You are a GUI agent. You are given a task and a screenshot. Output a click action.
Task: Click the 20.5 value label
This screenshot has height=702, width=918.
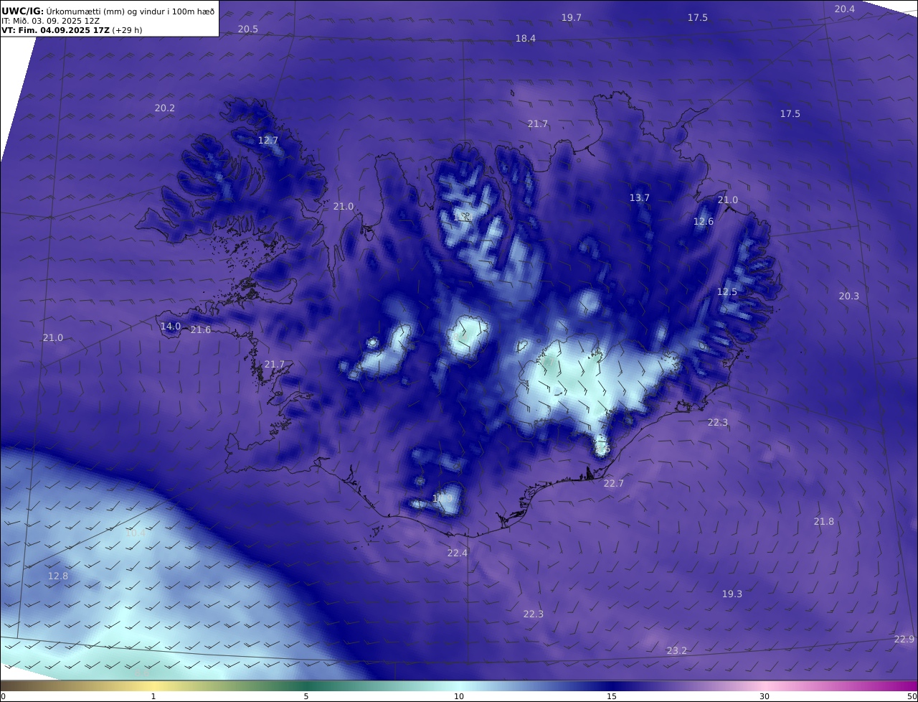pos(247,29)
